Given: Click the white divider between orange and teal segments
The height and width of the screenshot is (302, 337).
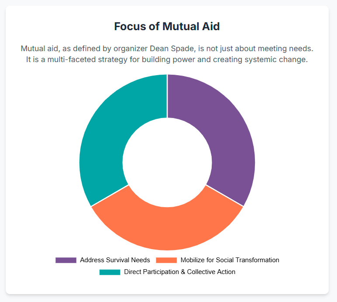Looking at the screenshot, I should (110, 195).
